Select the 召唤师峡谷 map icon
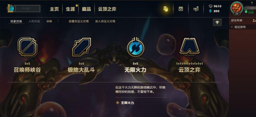The width and height of the screenshot is (256, 117). 28,47
